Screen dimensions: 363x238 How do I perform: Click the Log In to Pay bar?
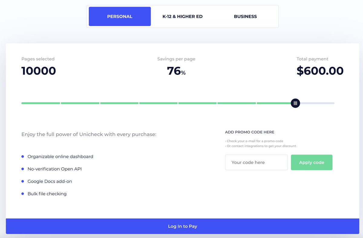[182, 226]
